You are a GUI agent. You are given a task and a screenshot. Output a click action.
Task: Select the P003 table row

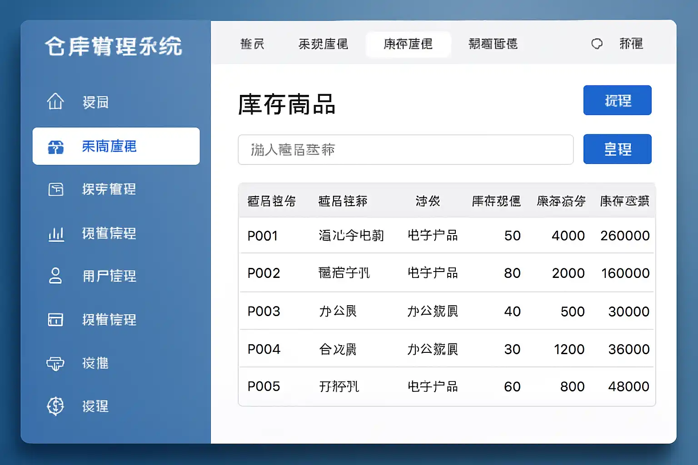click(x=447, y=311)
